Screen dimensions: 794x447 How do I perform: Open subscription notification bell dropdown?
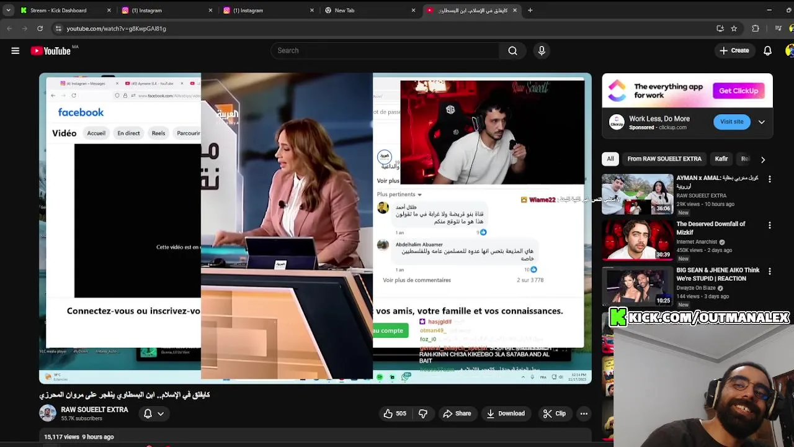pyautogui.click(x=153, y=413)
